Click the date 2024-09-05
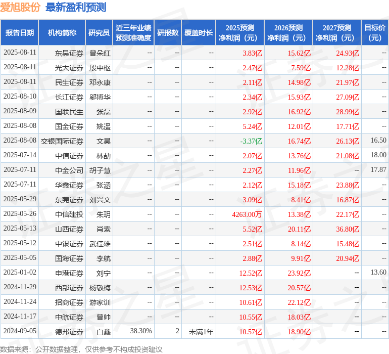The width and height of the screenshot is (389, 354). (20, 331)
